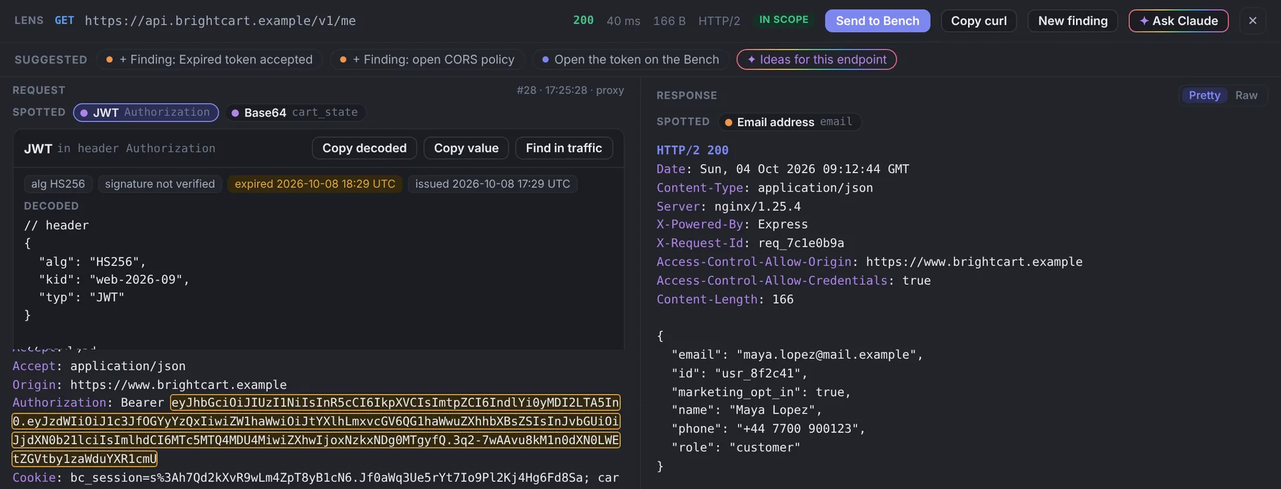Switch response view to Raw

point(1246,95)
